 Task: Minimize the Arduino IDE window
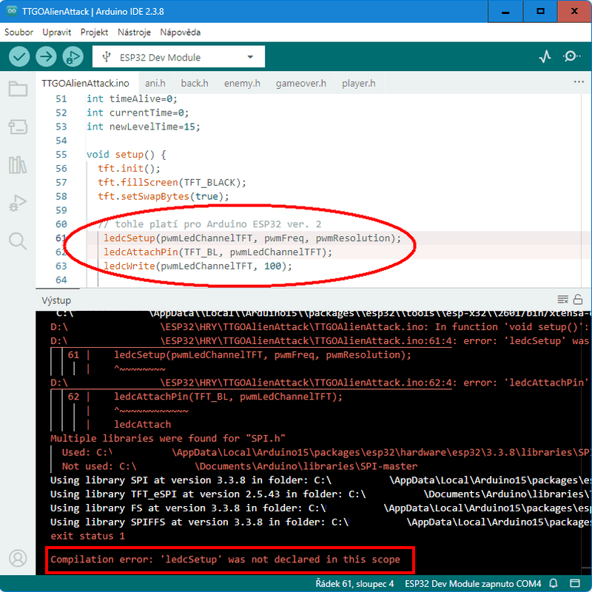(x=505, y=11)
